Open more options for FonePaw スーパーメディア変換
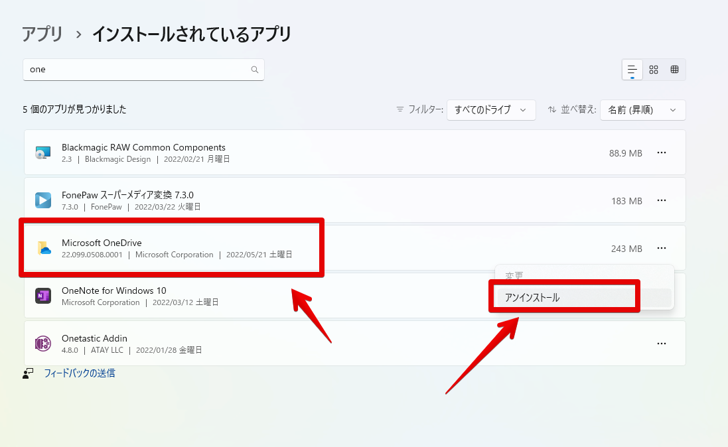The height and width of the screenshot is (447, 728). pos(662,200)
